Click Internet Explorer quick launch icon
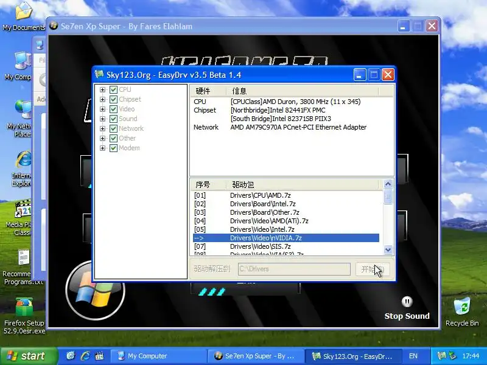 click(x=85, y=356)
